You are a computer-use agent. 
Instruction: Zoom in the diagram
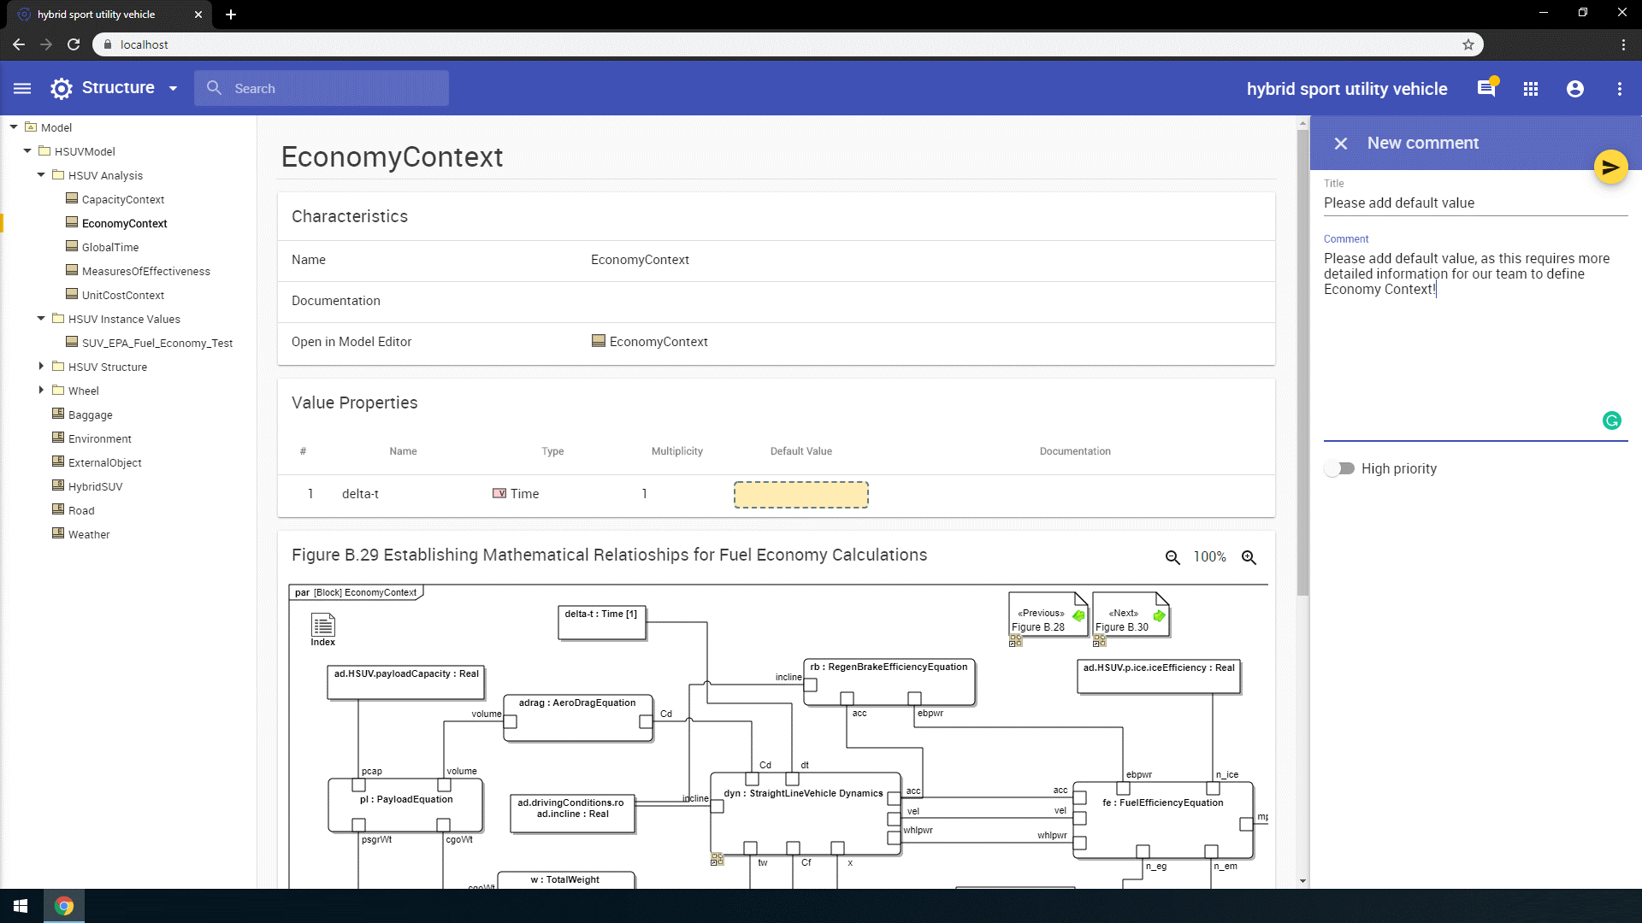pos(1249,557)
